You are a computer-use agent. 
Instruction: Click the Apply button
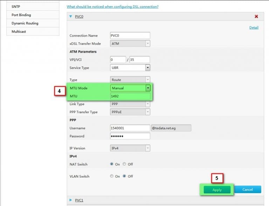click(x=217, y=190)
